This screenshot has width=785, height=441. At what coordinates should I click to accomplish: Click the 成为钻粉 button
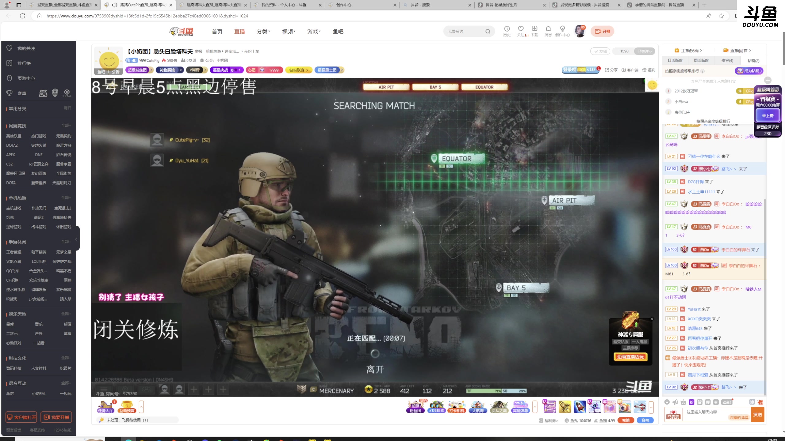(749, 71)
